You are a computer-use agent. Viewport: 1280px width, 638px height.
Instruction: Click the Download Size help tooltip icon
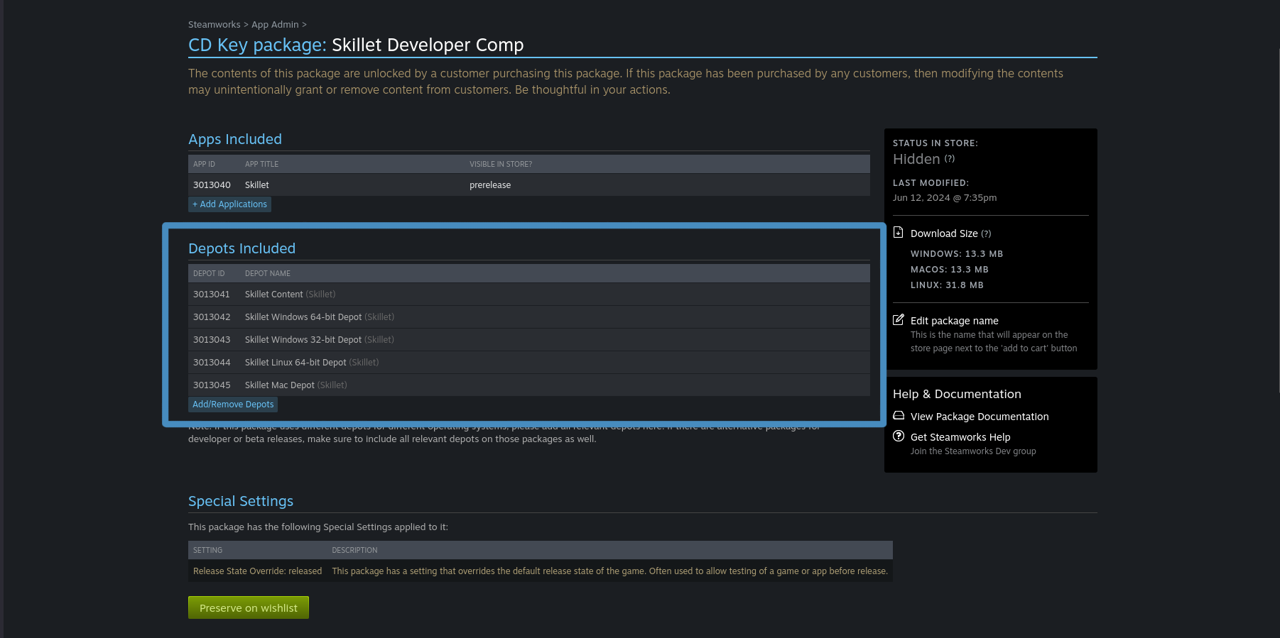click(x=986, y=233)
